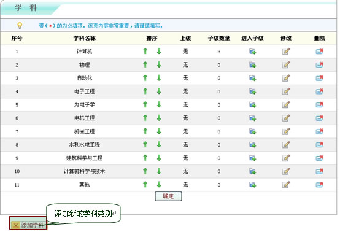The image size is (340, 232).
Task: Edit the 计算机 subject entry
Action: pyautogui.click(x=286, y=52)
